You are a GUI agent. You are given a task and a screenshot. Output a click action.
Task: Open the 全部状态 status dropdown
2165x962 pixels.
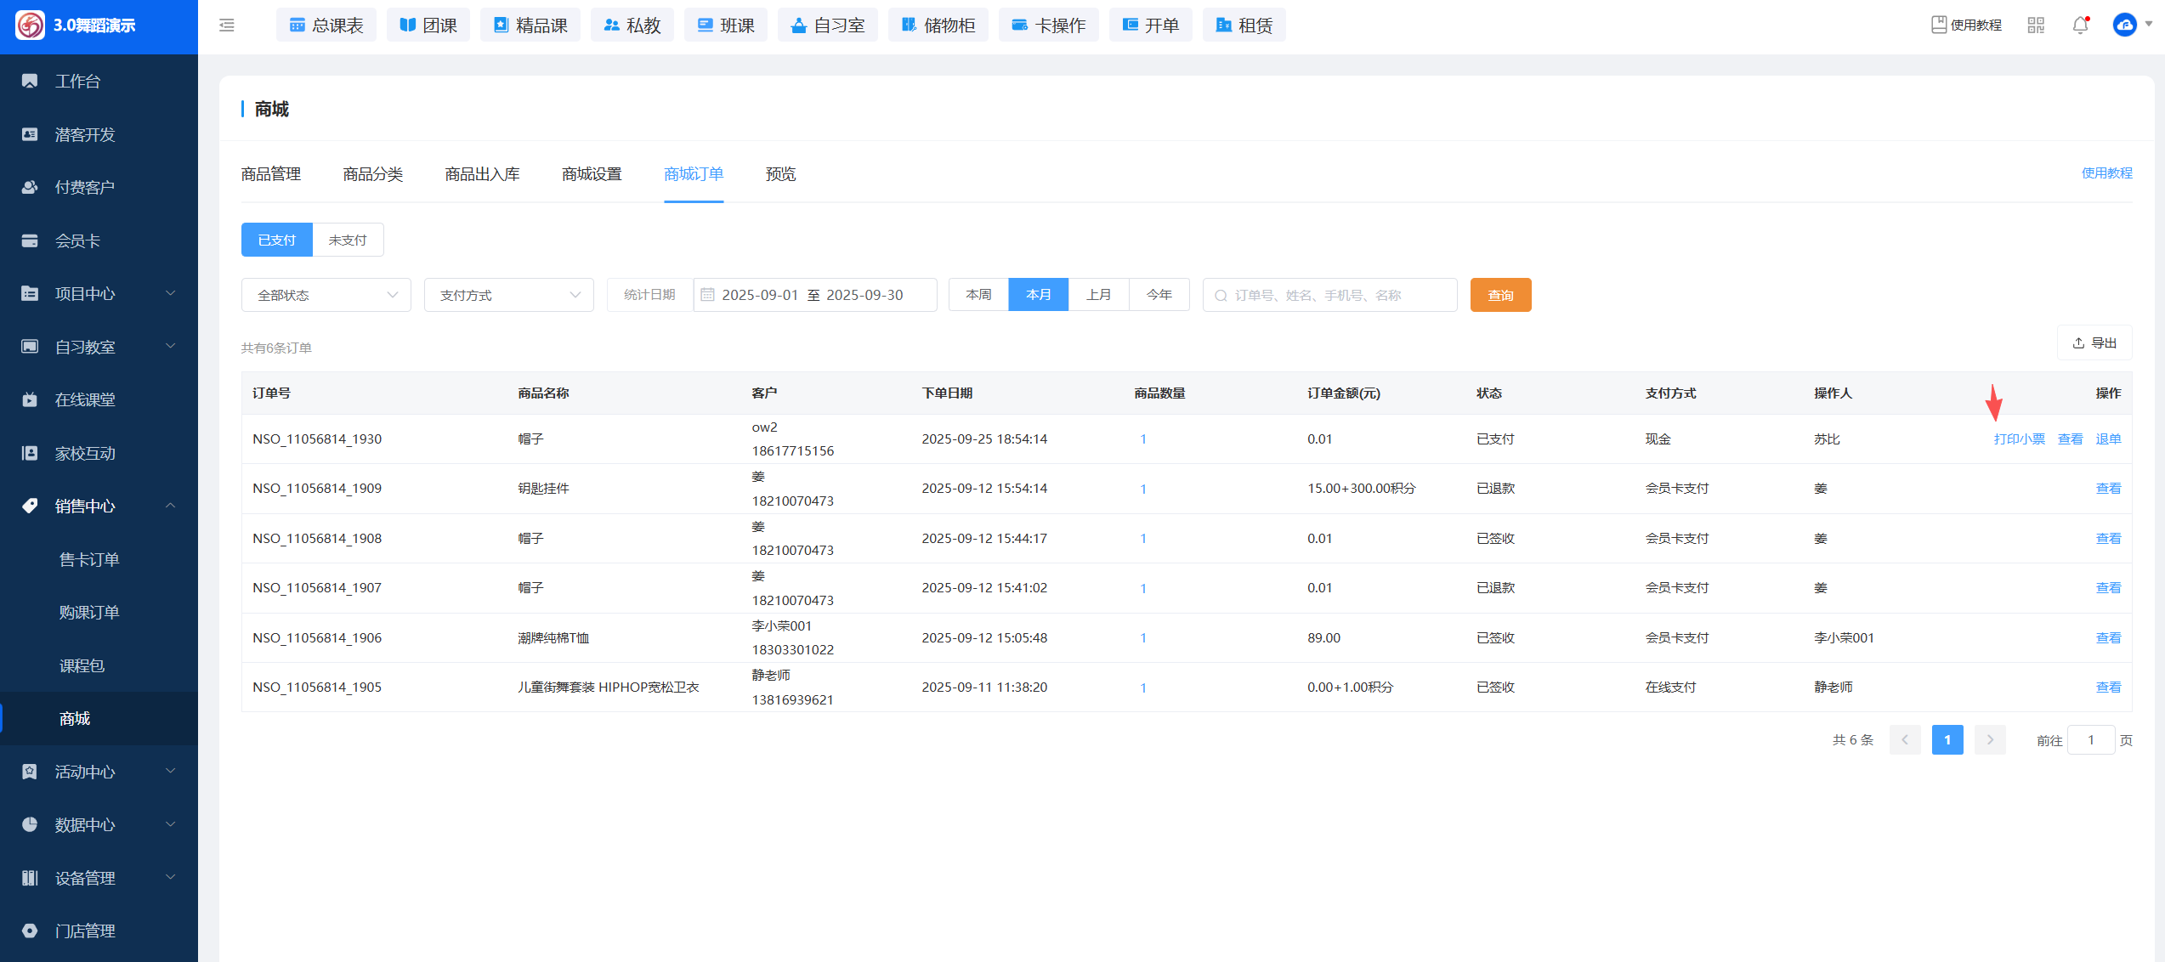[x=326, y=295]
